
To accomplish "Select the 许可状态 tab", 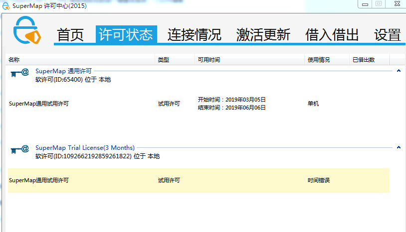I will [126, 34].
